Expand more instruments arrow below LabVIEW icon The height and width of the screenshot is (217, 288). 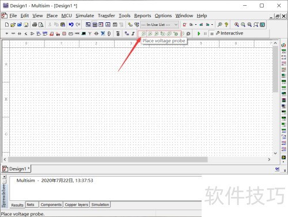click(283, 162)
